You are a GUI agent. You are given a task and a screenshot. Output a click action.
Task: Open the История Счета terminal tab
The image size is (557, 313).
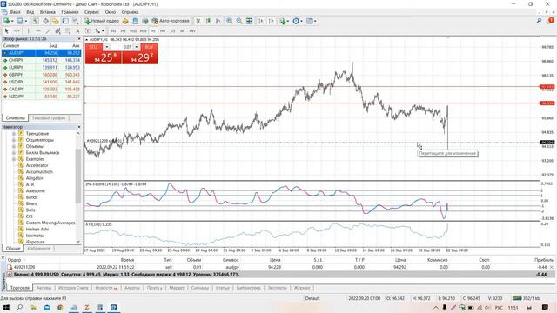click(73, 288)
